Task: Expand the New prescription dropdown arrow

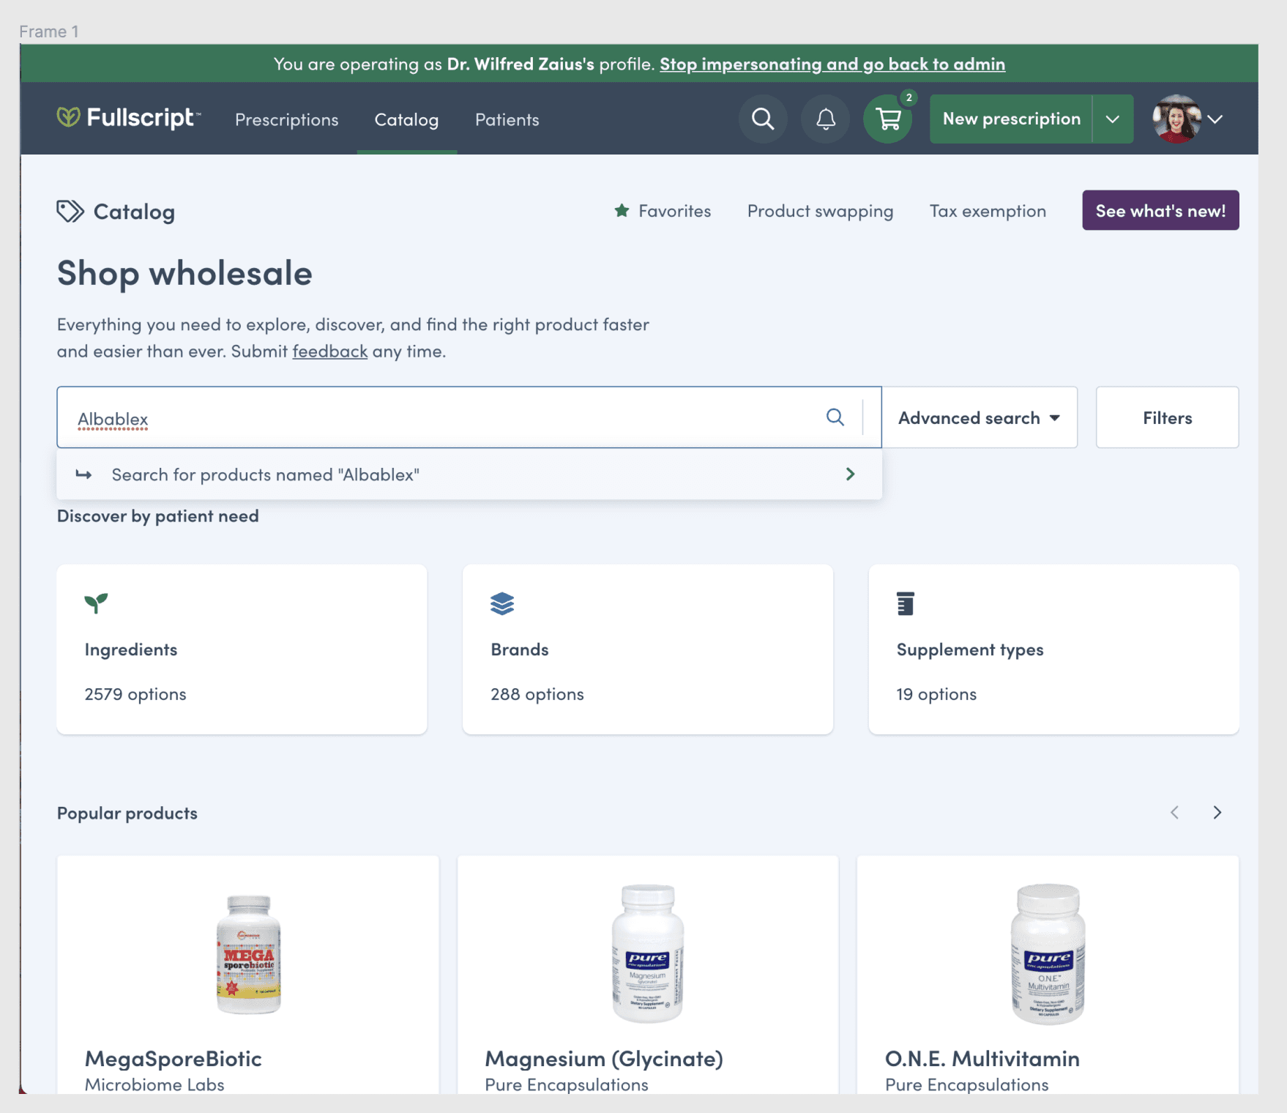Action: pos(1113,119)
